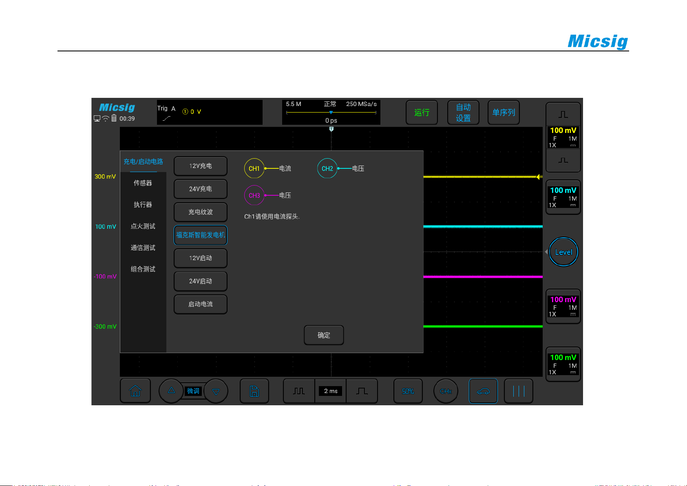The height and width of the screenshot is (486, 687).
Task: Tap the memory depth position bar
Action: click(331, 112)
